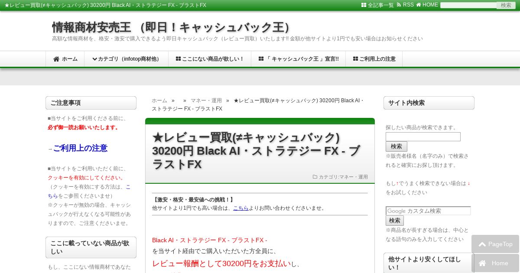Open カテゴリ（infotop商材他） menu
Screen dimensions: 520x273
[x=126, y=59]
